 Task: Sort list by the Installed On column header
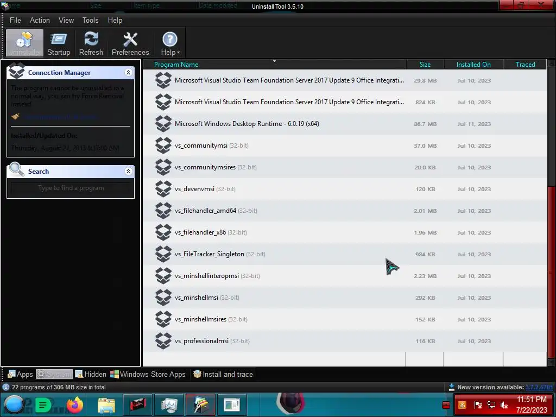[473, 65]
